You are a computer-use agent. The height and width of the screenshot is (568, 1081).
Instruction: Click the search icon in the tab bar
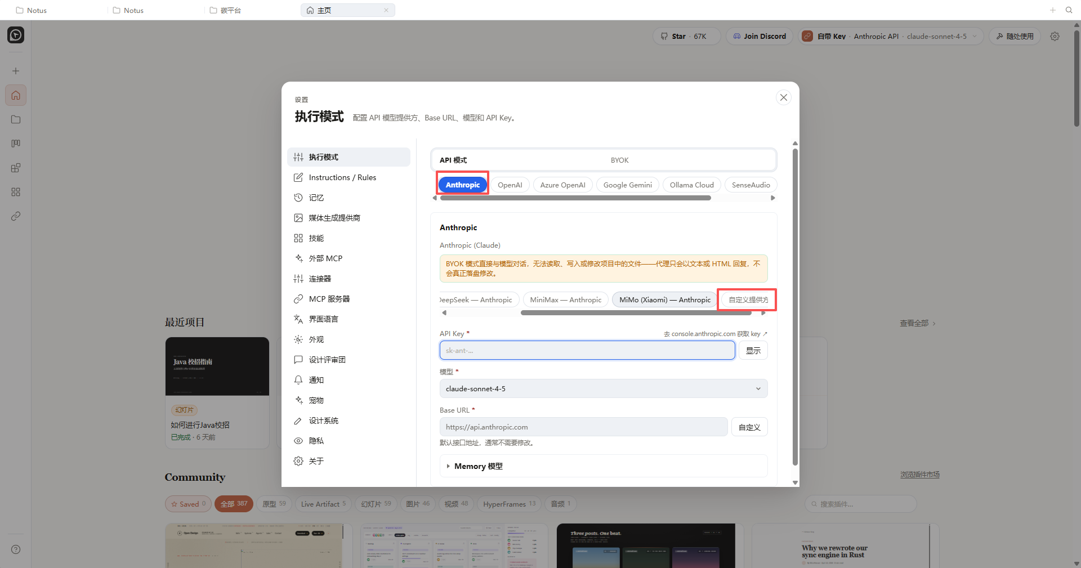tap(1069, 10)
